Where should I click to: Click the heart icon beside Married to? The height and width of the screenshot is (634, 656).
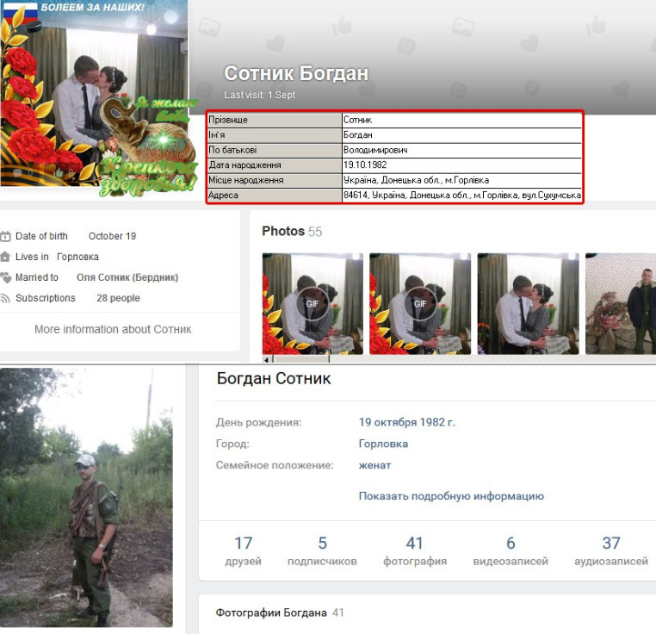pyautogui.click(x=6, y=277)
